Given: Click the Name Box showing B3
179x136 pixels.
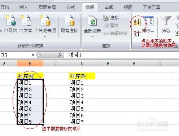Looking at the screenshot, I should [16, 55].
